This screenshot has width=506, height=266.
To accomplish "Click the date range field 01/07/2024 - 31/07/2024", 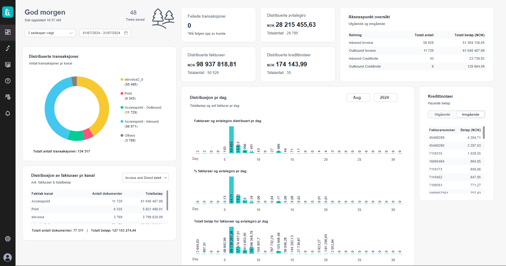I will pos(105,33).
